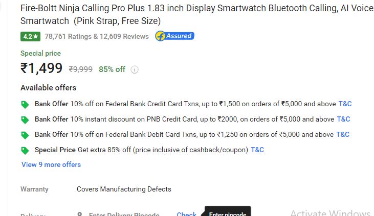The width and height of the screenshot is (374, 216).
Task: Click the struck-through ₹9,999 original price
Action: click(x=81, y=69)
